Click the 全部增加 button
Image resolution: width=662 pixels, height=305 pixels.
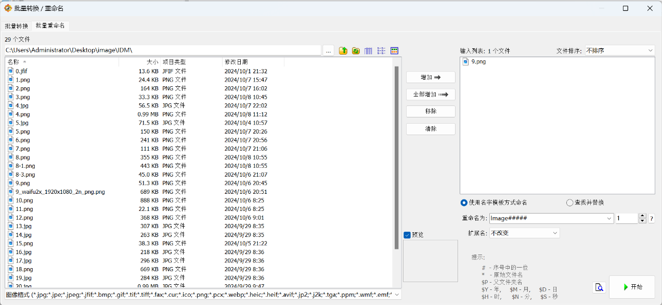tap(430, 94)
